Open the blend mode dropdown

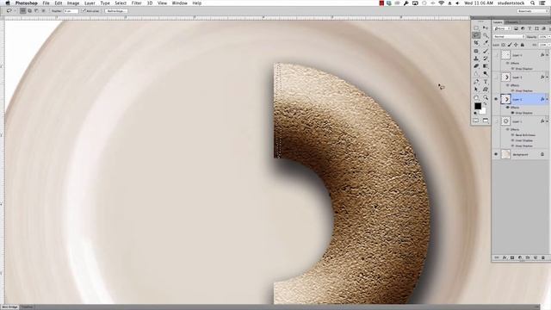(509, 36)
